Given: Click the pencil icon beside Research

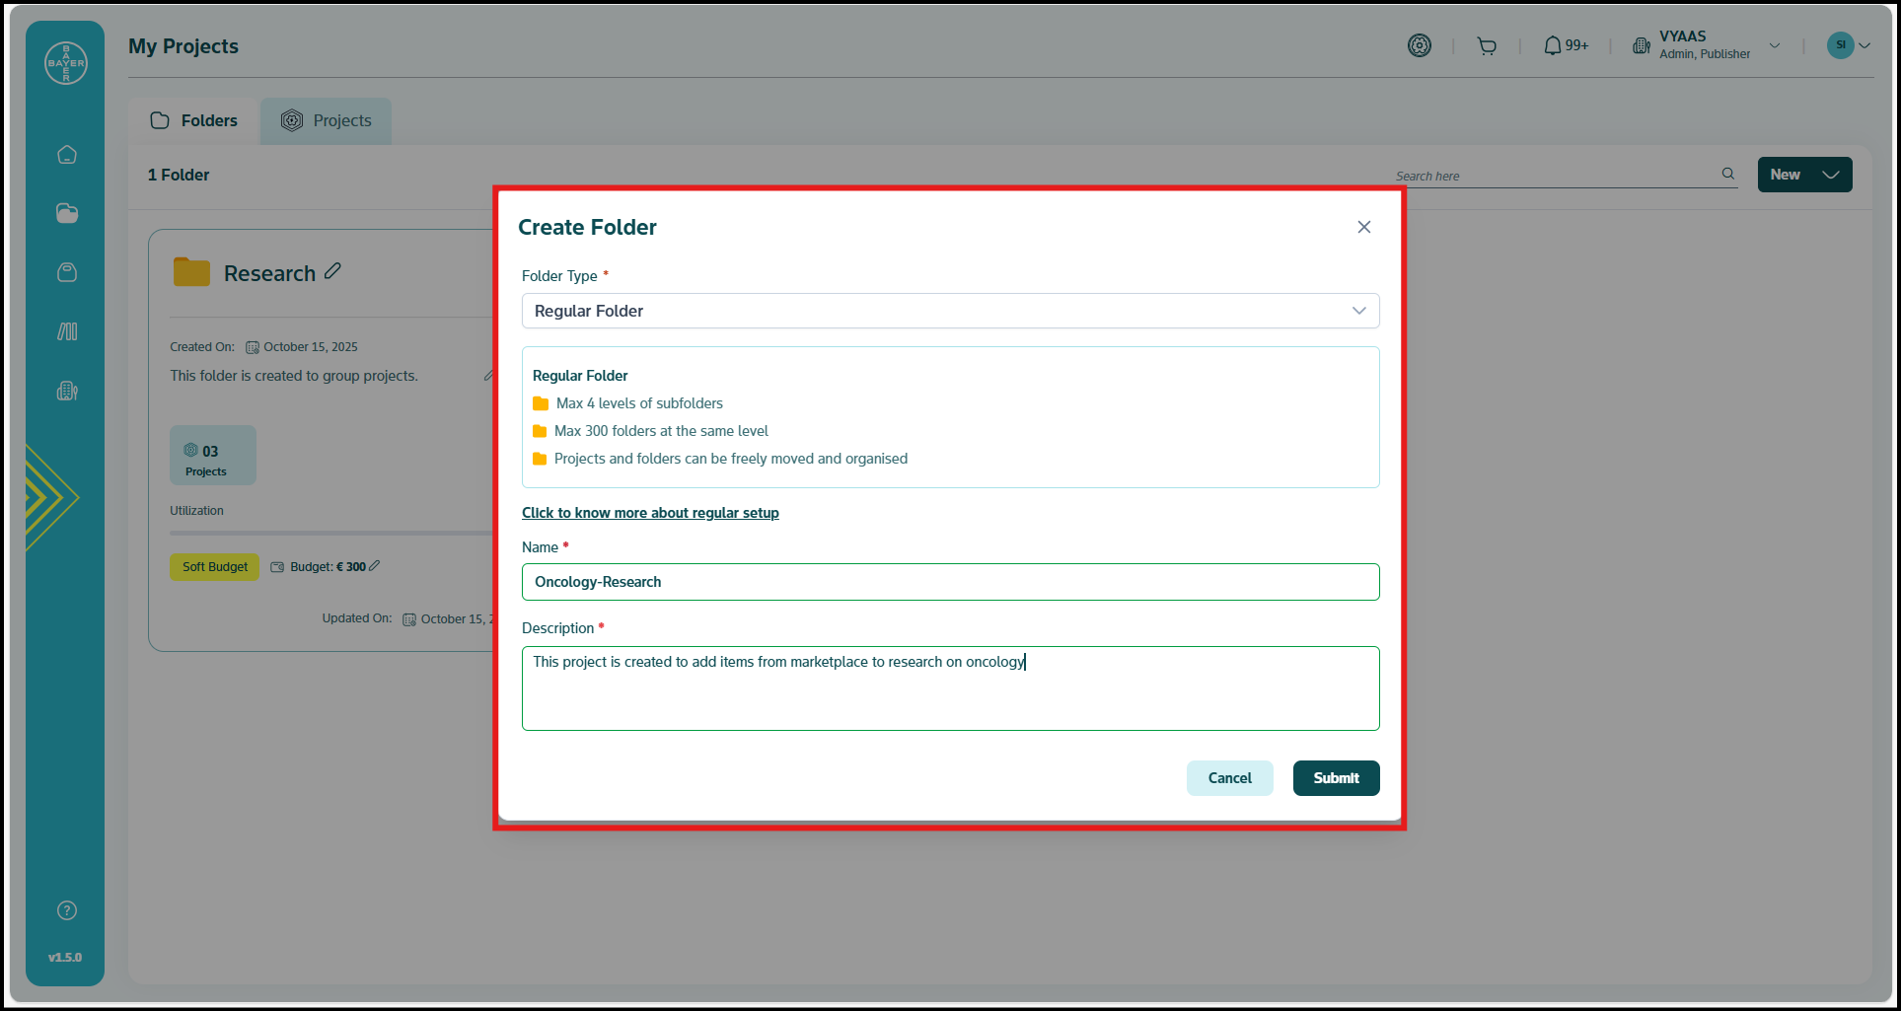Looking at the screenshot, I should 333,271.
